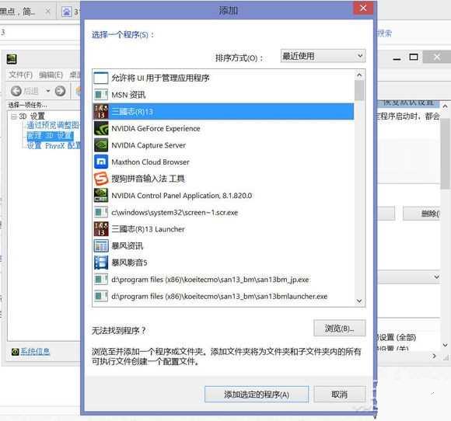Open the back button history dropdown arrow
Screen dimensions: 451x421
point(47,91)
